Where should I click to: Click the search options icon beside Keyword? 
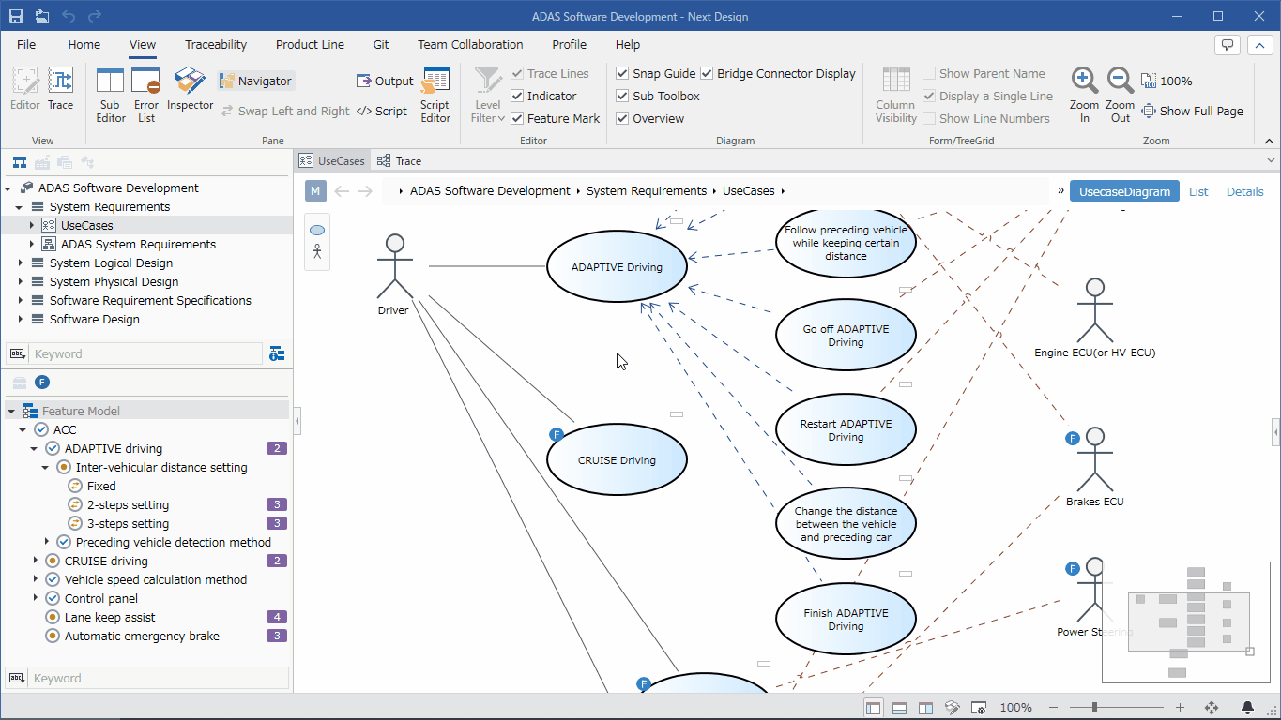[277, 353]
